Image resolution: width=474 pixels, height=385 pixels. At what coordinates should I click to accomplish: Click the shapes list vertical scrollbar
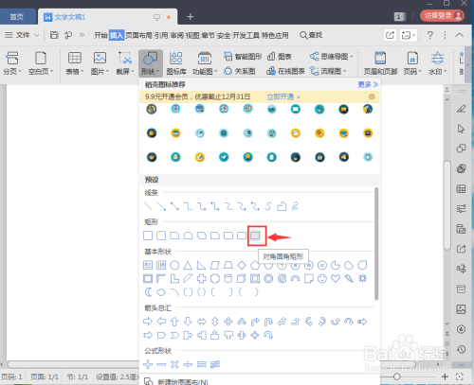pyautogui.click(x=376, y=244)
